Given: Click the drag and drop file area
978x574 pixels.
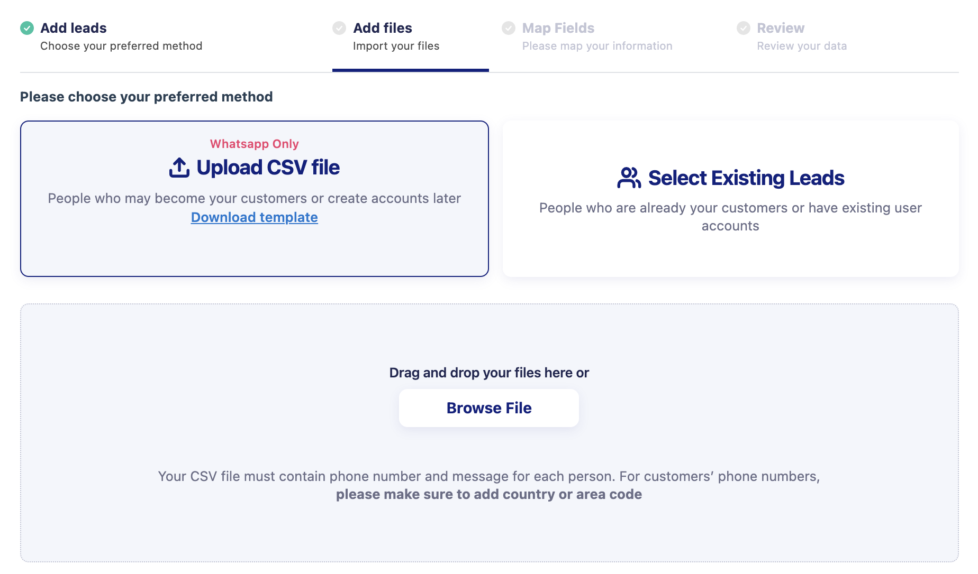Looking at the screenshot, I should click(490, 433).
